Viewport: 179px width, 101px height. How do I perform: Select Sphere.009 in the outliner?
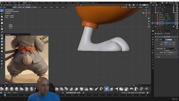click(x=161, y=21)
